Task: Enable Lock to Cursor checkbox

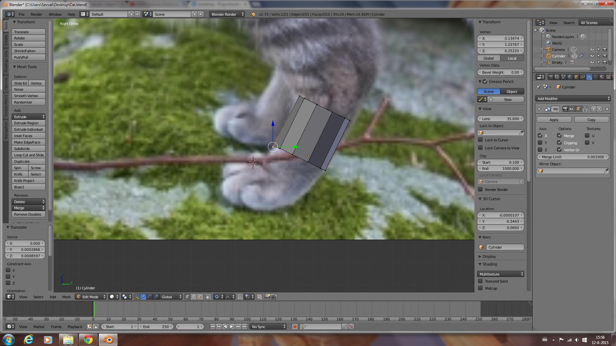Action: (480, 140)
